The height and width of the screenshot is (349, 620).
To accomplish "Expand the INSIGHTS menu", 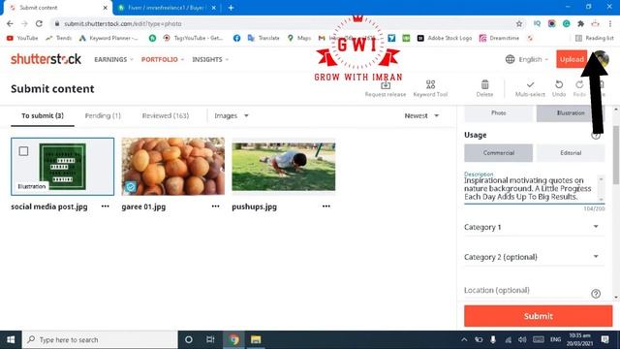I will click(x=210, y=59).
